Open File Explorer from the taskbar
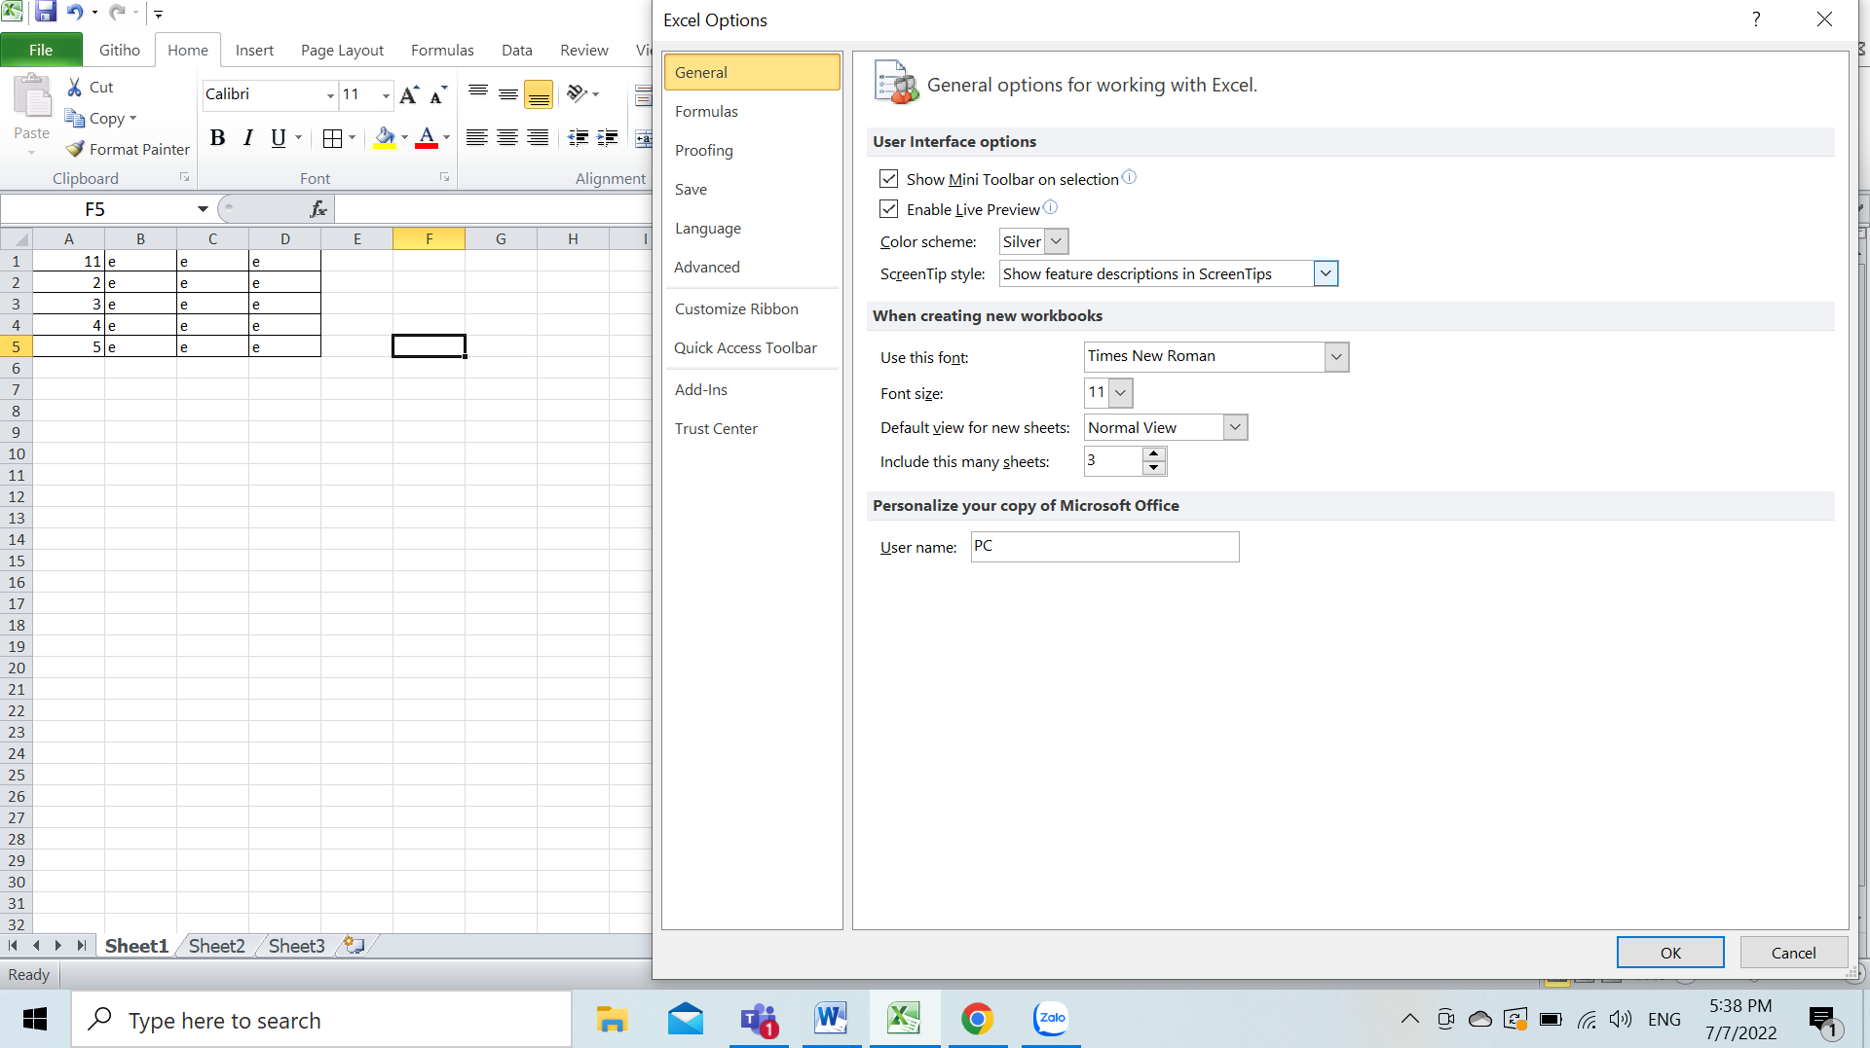This screenshot has height=1048, width=1870. pos(612,1019)
